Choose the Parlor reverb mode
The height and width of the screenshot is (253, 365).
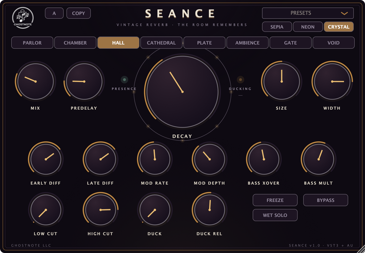click(x=32, y=43)
